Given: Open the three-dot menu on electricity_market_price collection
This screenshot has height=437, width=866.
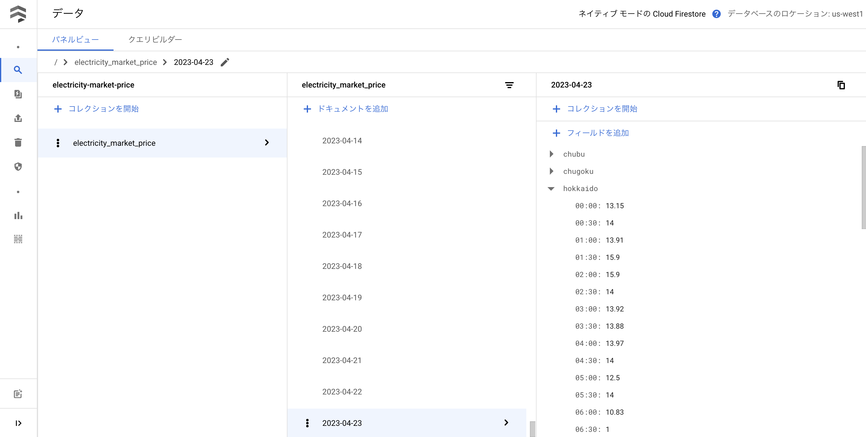Looking at the screenshot, I should click(58, 143).
